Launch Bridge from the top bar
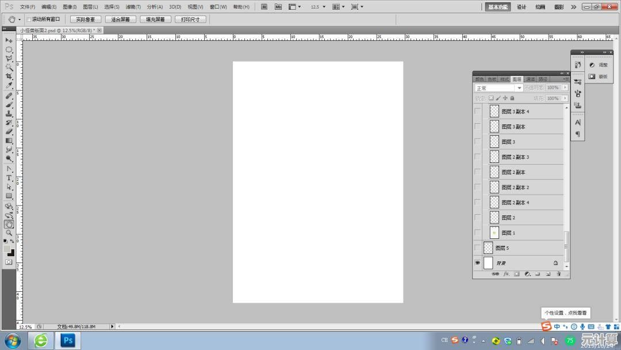This screenshot has height=350, width=621. point(264,7)
